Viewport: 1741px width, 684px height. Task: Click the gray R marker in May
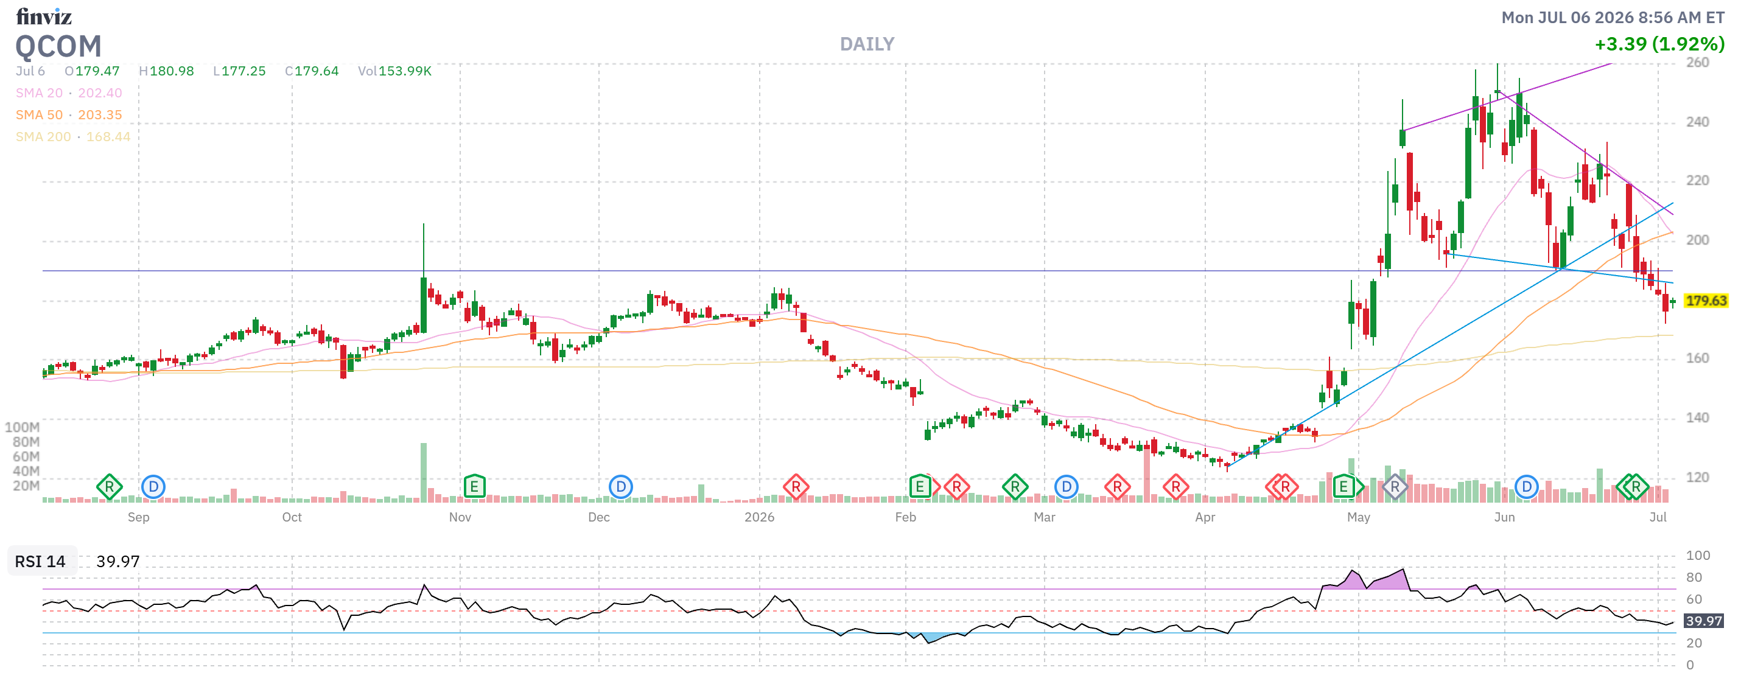coord(1394,487)
